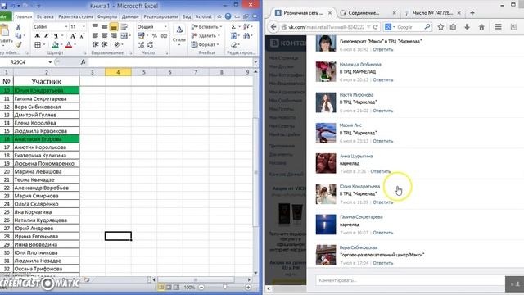This screenshot has width=524, height=295.
Task: Click the Комментировать comment input box
Action: pos(410,280)
